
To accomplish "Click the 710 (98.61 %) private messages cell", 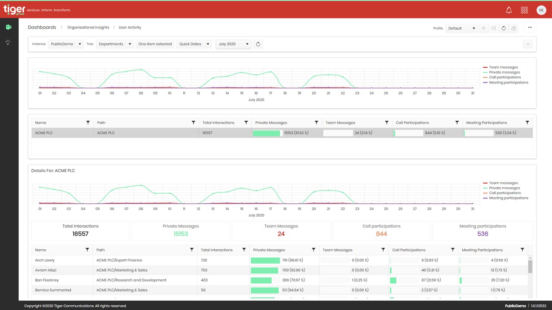I will click(x=285, y=260).
